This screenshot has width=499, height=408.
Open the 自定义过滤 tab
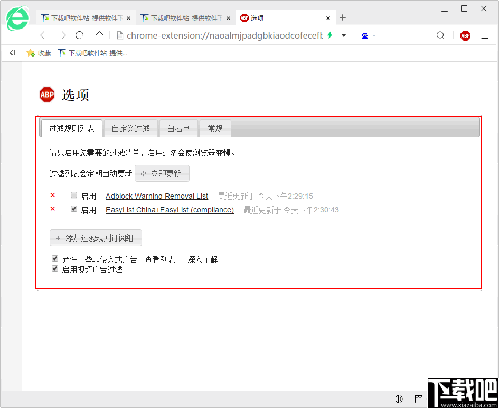[x=130, y=128]
